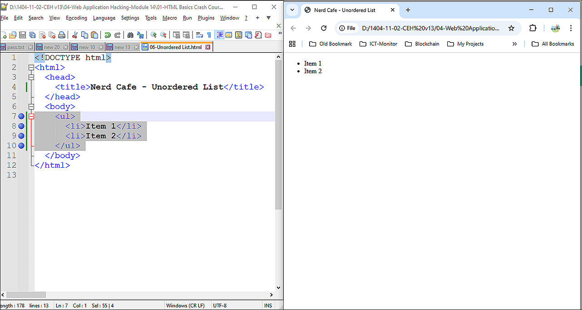The height and width of the screenshot is (310, 582).
Task: Collapse the ul fold marker on line 7
Action: point(31,116)
